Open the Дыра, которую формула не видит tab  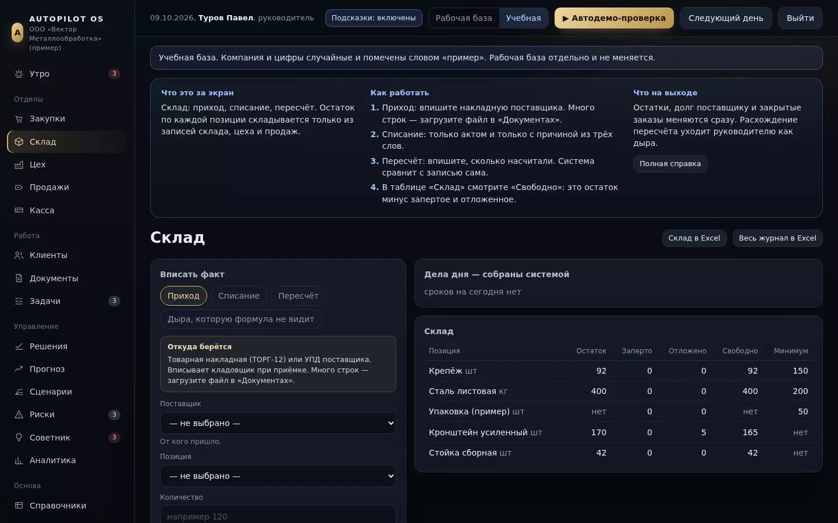(241, 319)
